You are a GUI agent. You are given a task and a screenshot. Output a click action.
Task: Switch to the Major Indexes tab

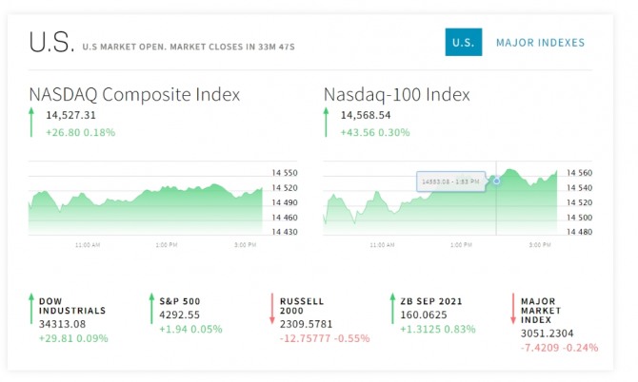540,43
